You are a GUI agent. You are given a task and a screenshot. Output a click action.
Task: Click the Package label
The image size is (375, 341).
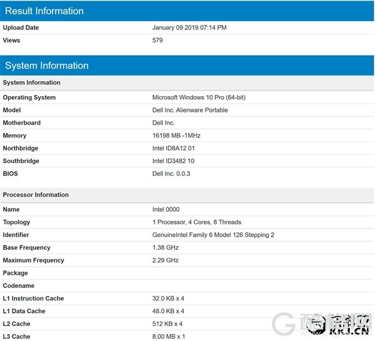15,273
